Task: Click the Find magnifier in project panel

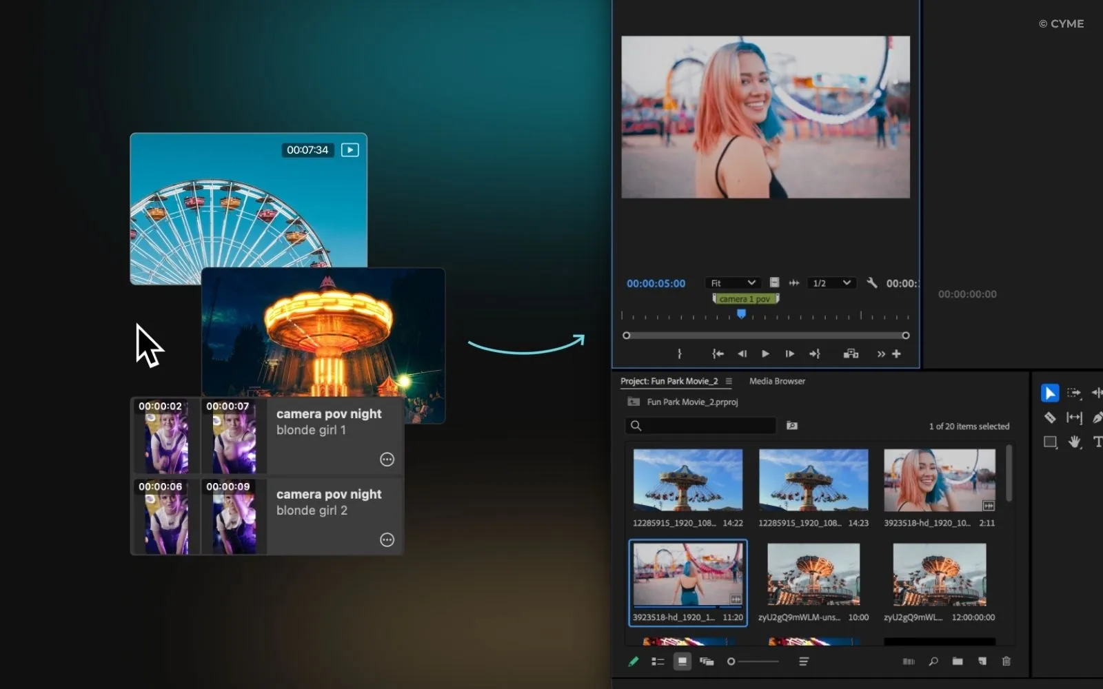Action: 933,661
